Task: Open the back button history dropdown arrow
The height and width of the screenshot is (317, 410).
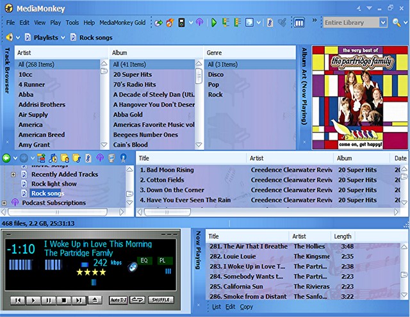Action: click(15, 158)
